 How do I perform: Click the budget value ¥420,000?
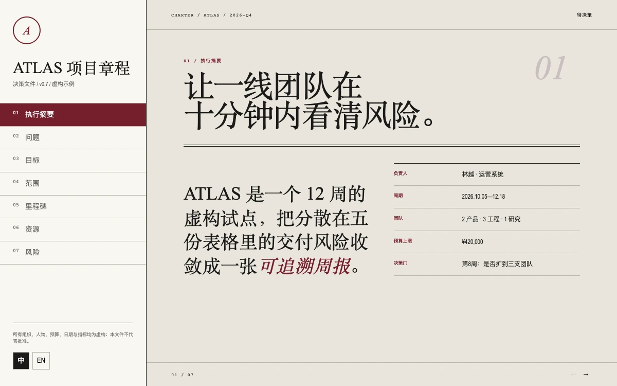click(x=473, y=242)
